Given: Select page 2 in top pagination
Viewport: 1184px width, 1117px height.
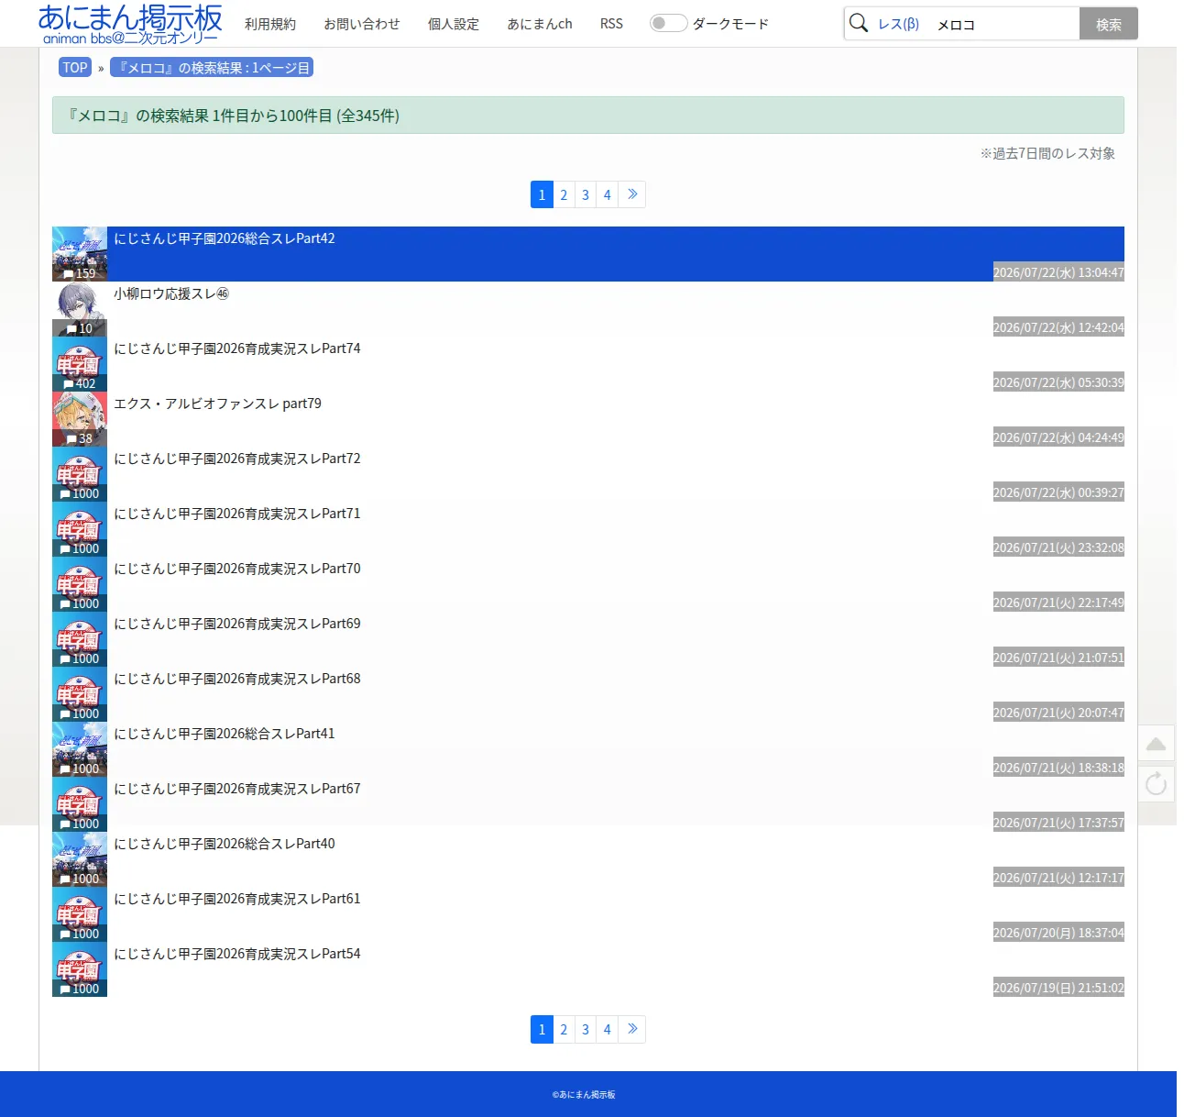Looking at the screenshot, I should tap(564, 194).
